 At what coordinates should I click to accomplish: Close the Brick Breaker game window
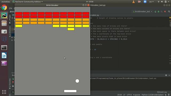coord(88,5)
